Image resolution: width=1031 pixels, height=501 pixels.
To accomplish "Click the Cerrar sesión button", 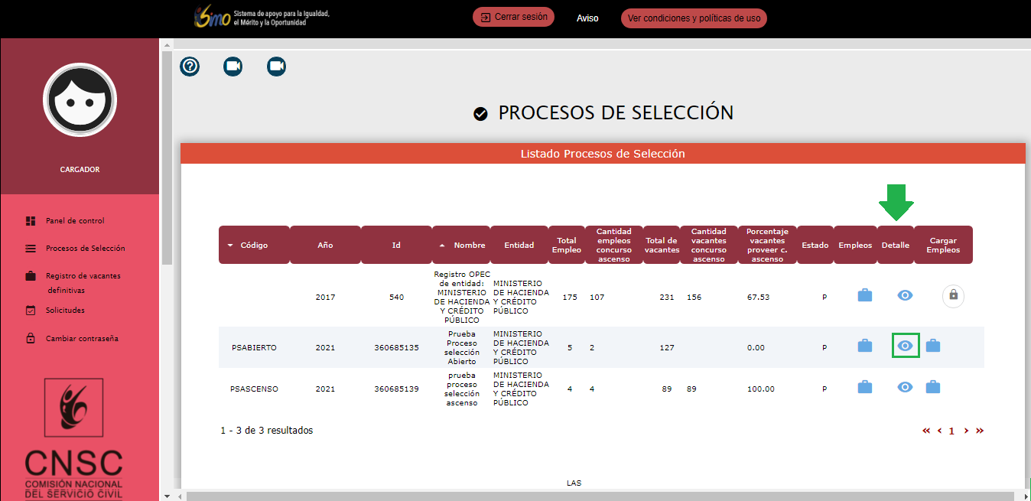I will [x=513, y=18].
